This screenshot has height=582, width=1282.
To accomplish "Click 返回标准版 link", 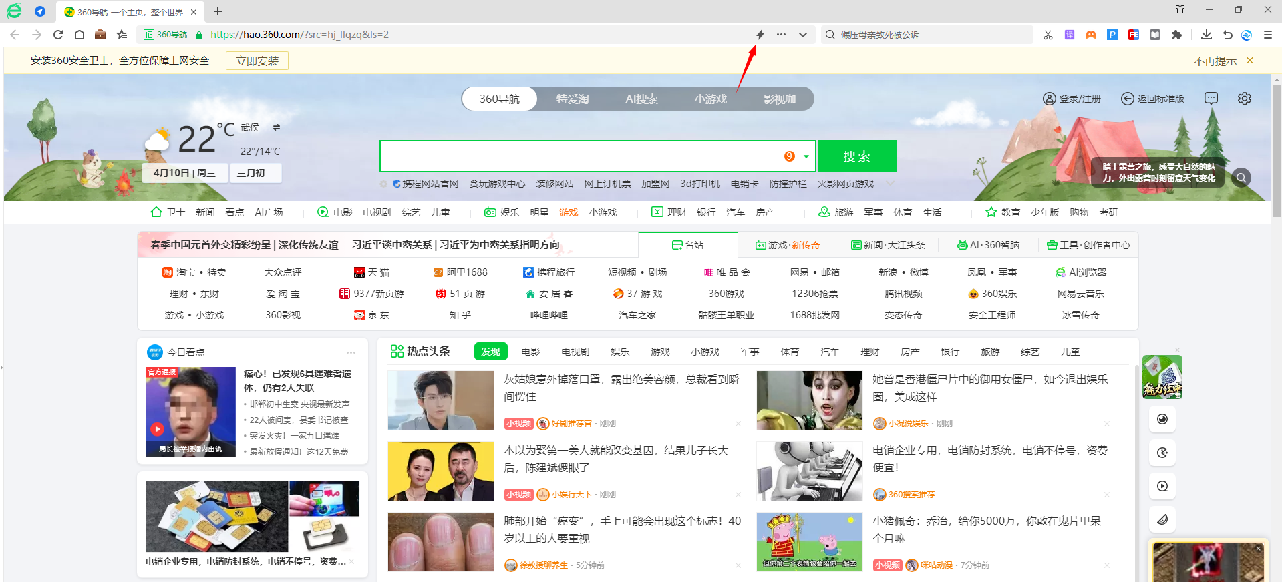I will pos(1152,99).
